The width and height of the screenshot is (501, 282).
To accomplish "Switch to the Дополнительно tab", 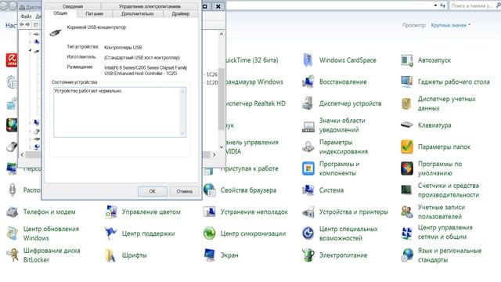I will (x=138, y=14).
